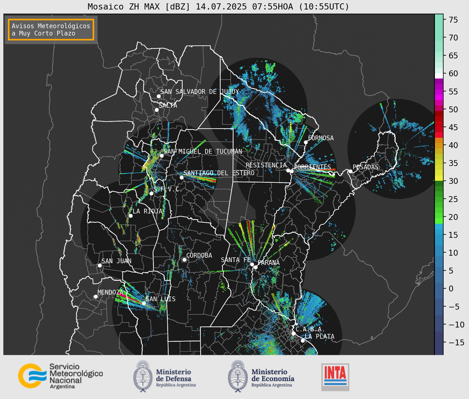469x399 pixels.
Task: Click the Formosa city marker
Action: (306, 142)
